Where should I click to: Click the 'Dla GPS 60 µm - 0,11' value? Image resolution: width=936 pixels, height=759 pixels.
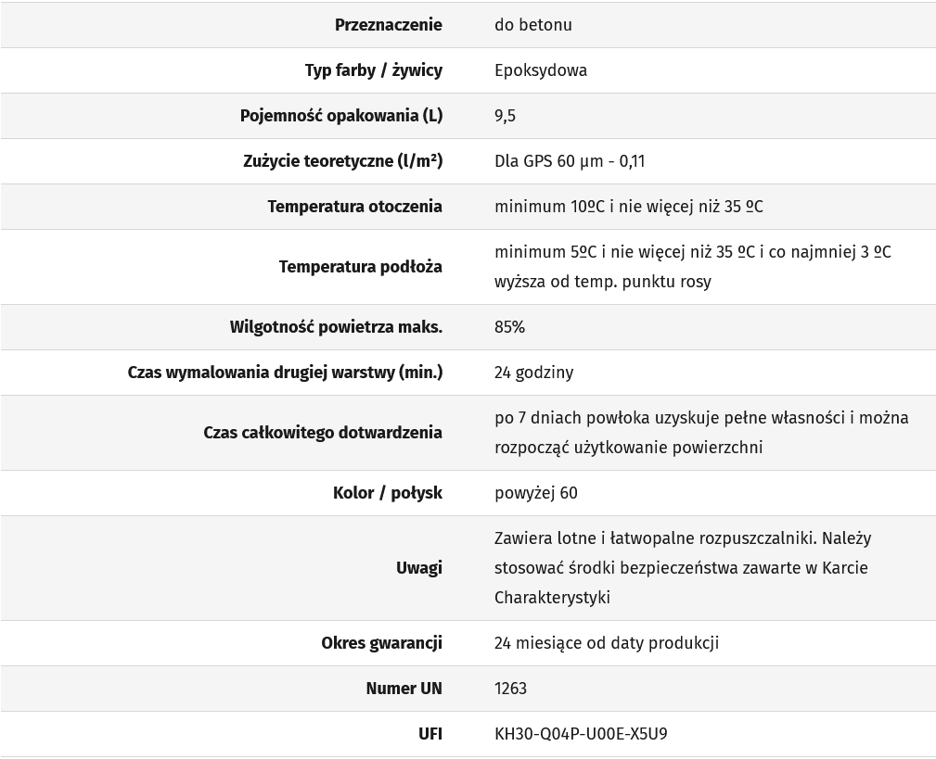point(570,161)
